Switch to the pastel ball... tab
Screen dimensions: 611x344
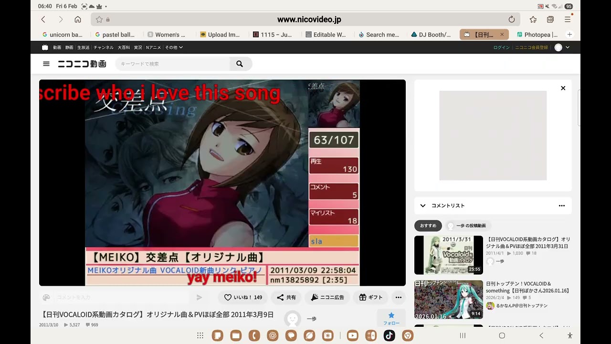click(x=115, y=34)
